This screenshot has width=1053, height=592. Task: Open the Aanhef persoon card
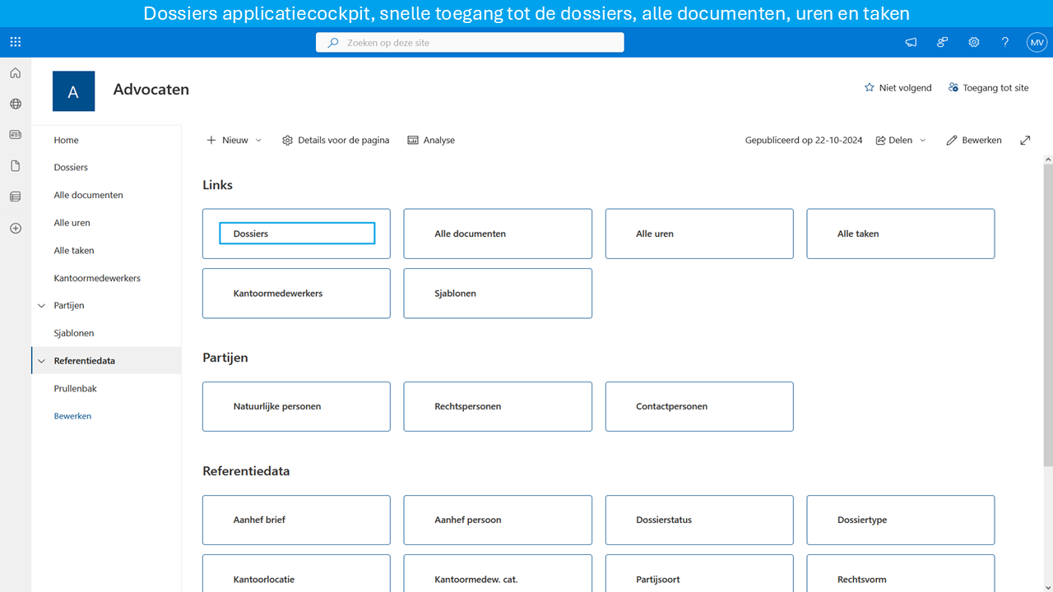[498, 520]
